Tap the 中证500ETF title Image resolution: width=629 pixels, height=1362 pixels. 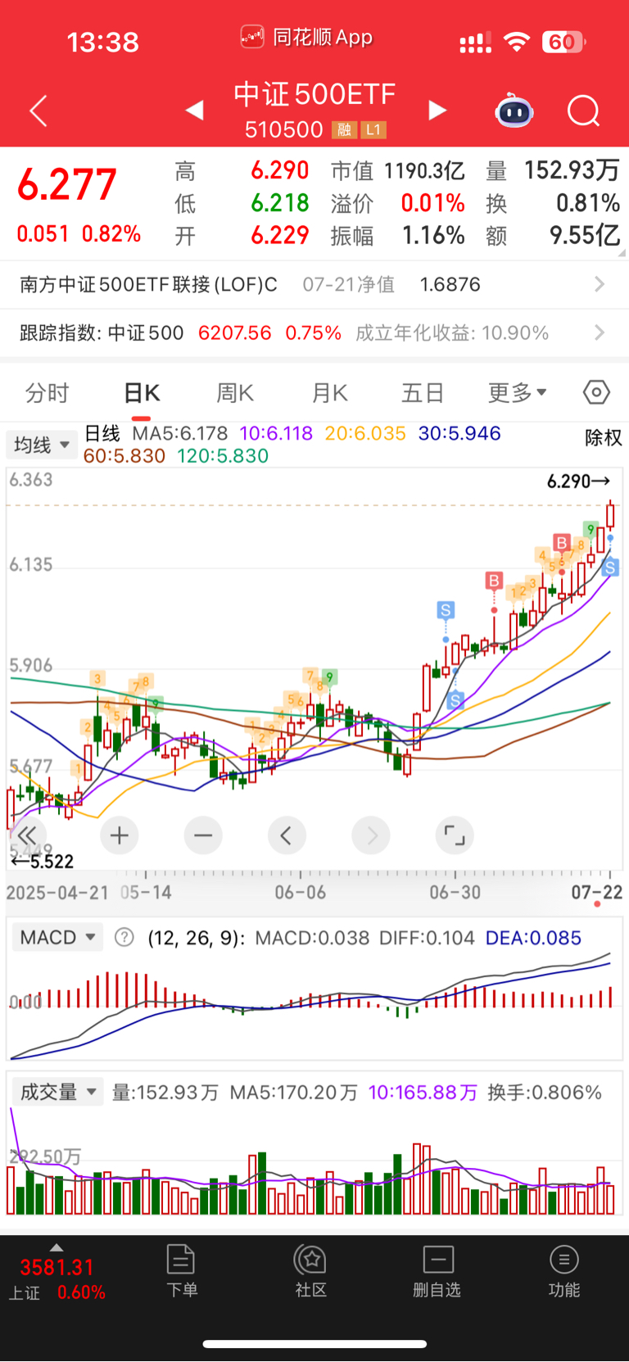click(314, 94)
